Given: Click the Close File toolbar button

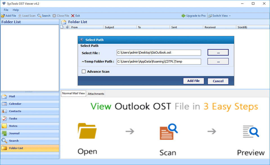Looking at the screenshot, I should point(61,16).
